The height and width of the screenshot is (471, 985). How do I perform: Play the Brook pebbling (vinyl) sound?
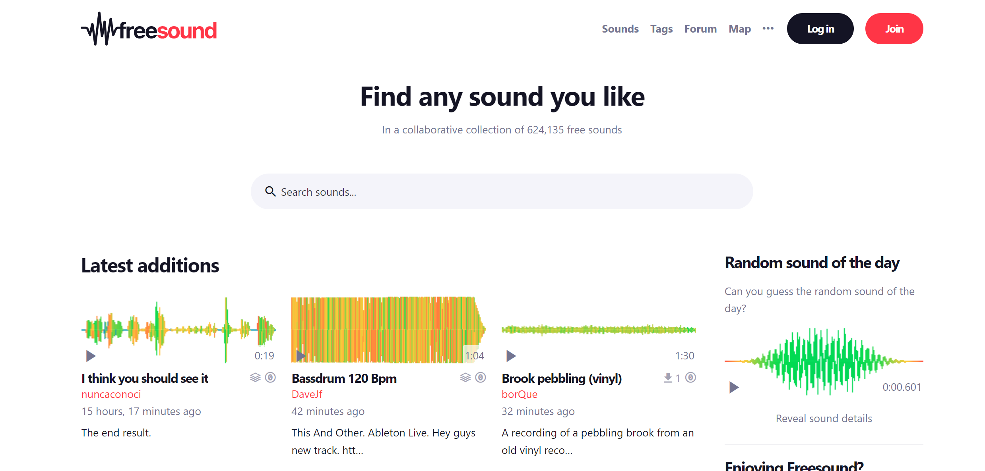(x=511, y=356)
